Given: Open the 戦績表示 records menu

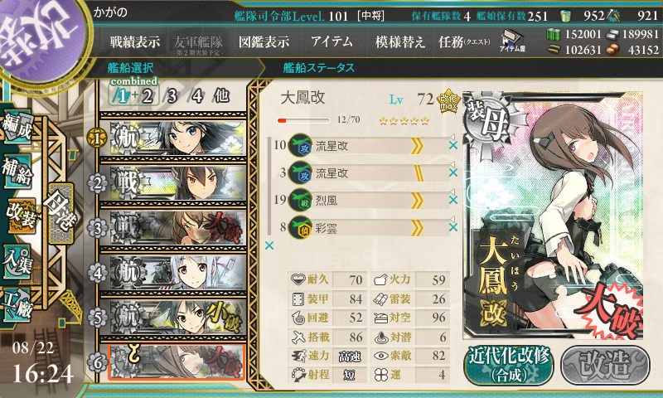Looking at the screenshot, I should 135,41.
